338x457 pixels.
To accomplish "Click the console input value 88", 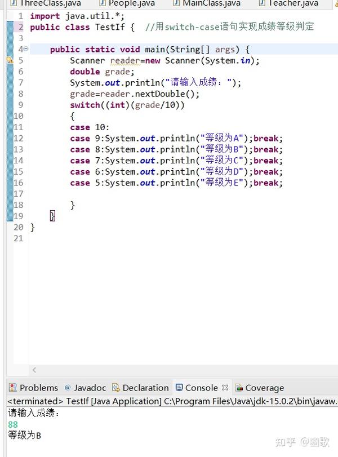I will tap(13, 425).
